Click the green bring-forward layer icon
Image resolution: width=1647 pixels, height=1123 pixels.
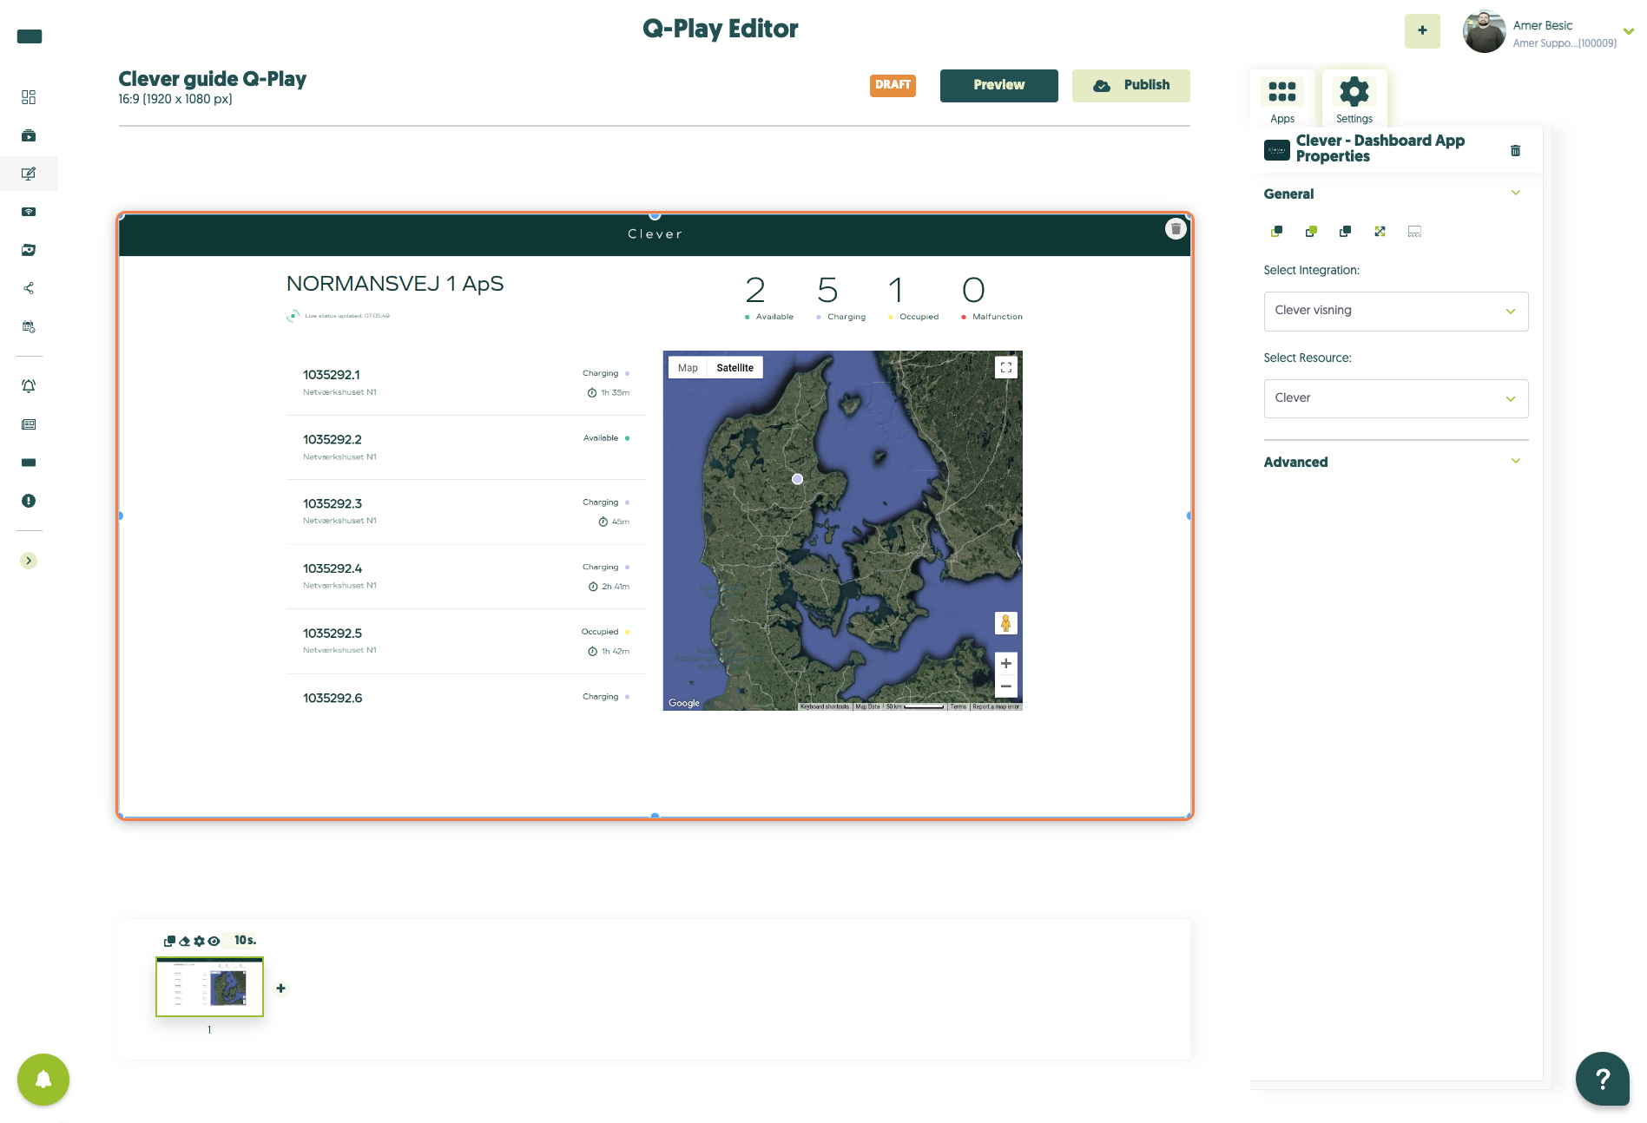tap(1311, 231)
